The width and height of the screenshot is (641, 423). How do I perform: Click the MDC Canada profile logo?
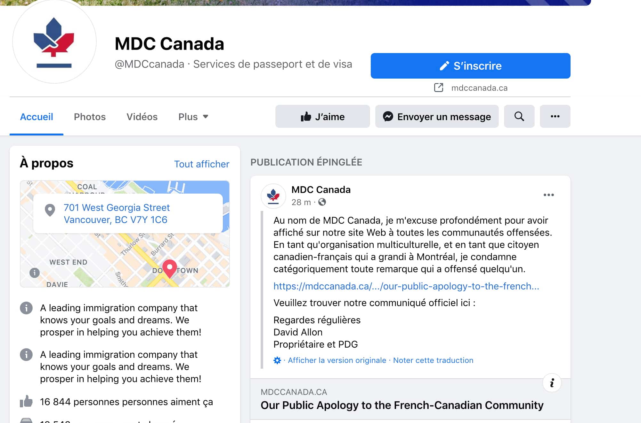coord(54,42)
